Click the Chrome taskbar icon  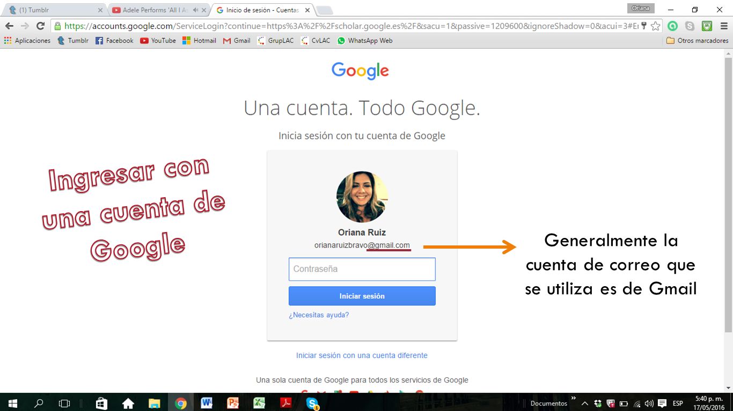click(x=180, y=403)
